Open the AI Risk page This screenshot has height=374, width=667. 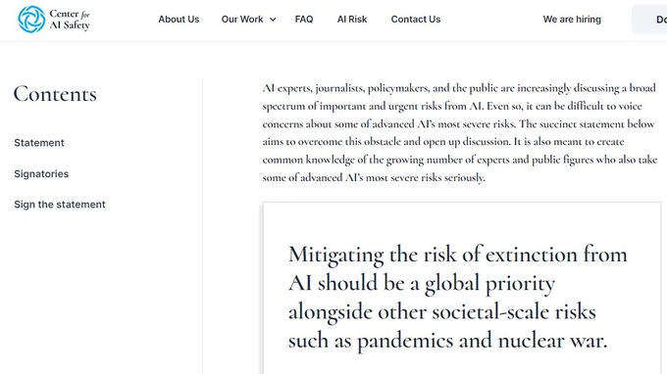click(x=352, y=20)
